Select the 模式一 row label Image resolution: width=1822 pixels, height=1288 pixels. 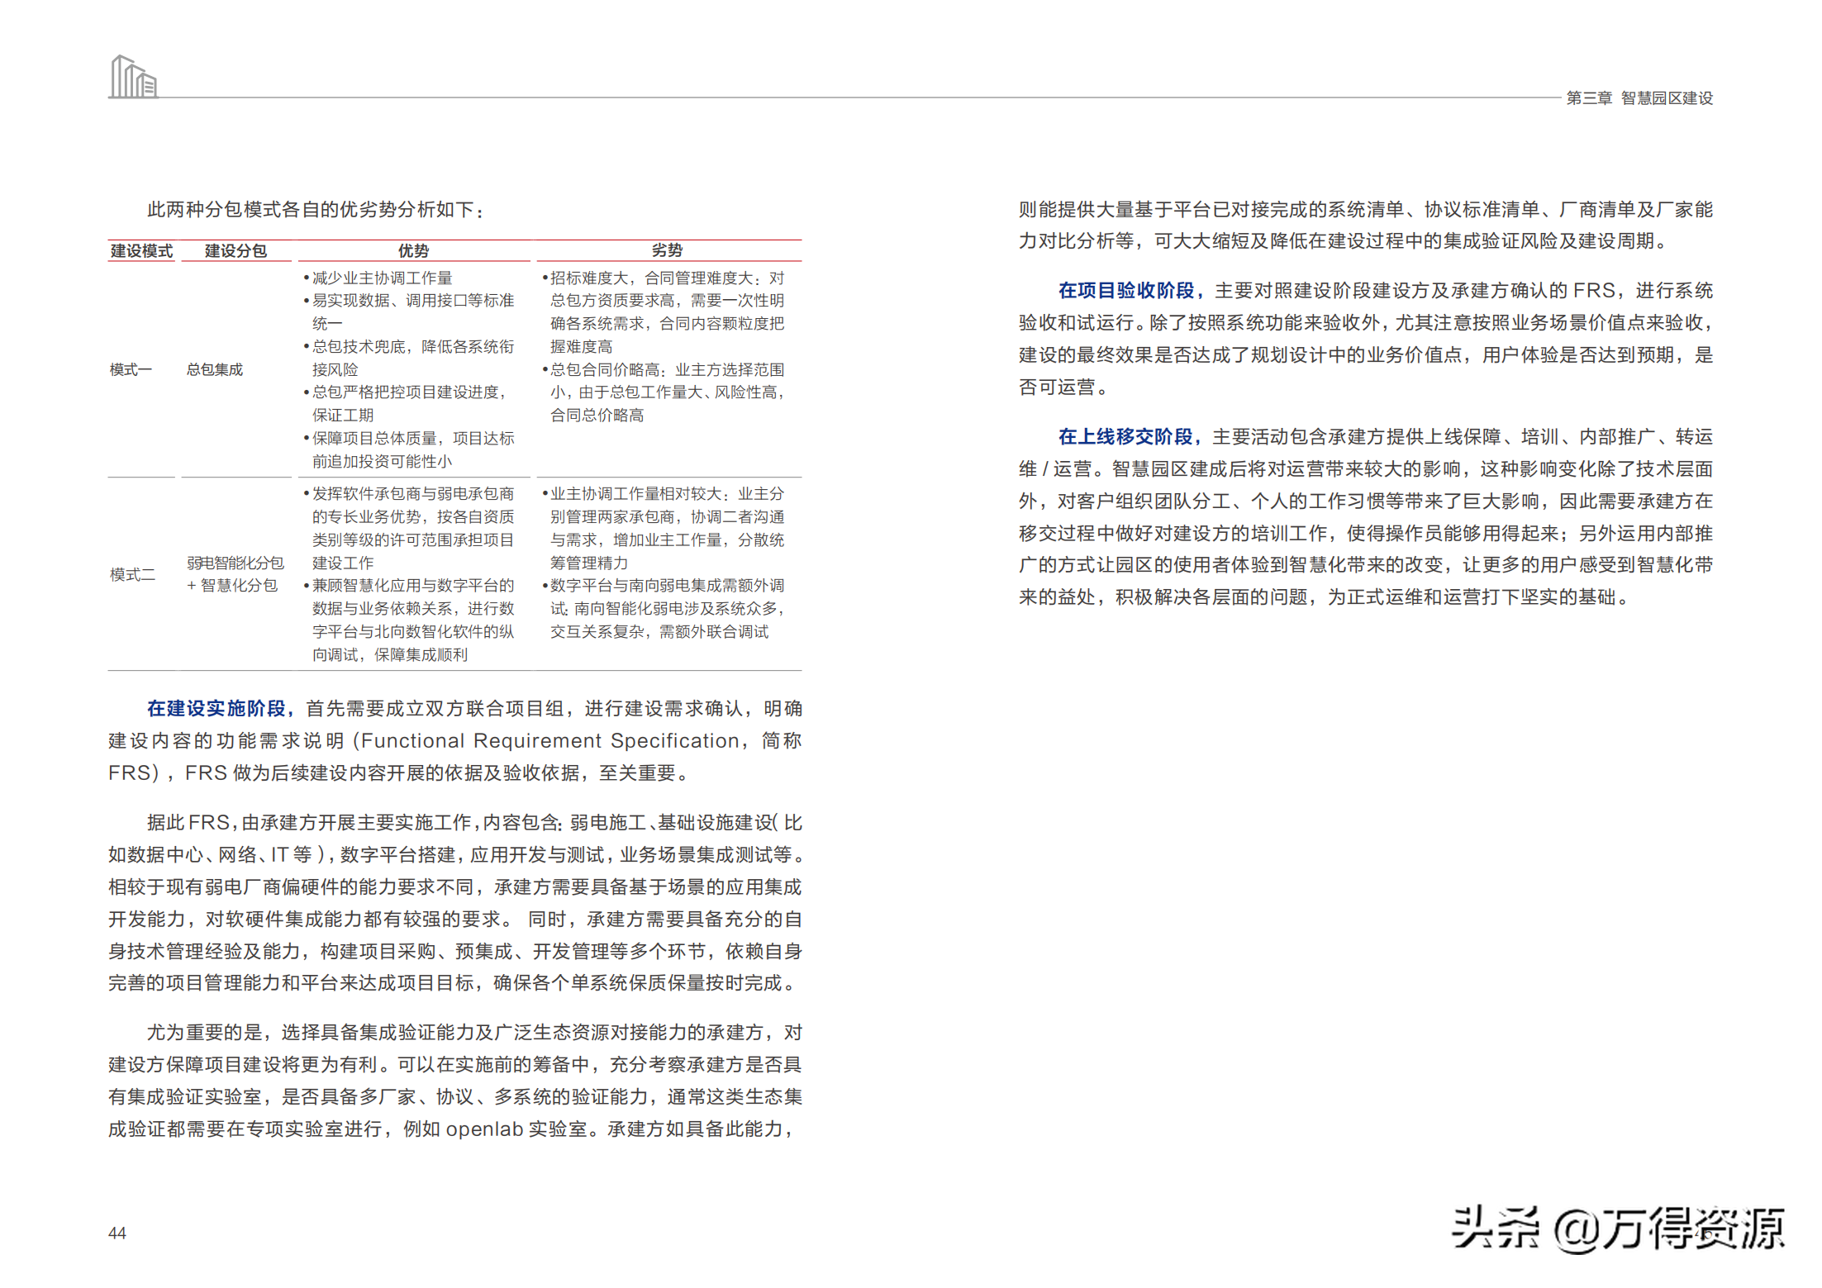click(x=131, y=369)
